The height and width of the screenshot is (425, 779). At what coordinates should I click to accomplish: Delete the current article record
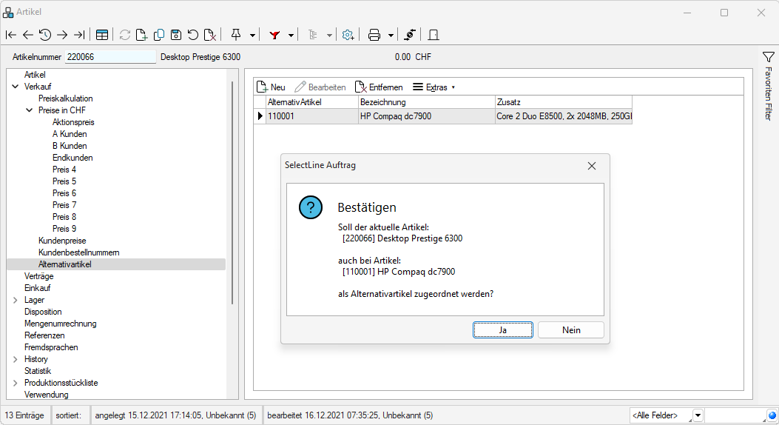pos(210,35)
